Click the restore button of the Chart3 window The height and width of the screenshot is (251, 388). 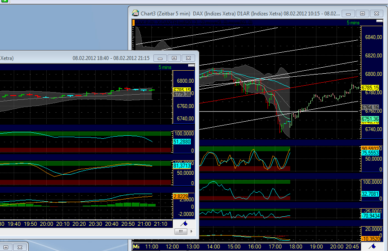pyautogui.click(x=363, y=13)
